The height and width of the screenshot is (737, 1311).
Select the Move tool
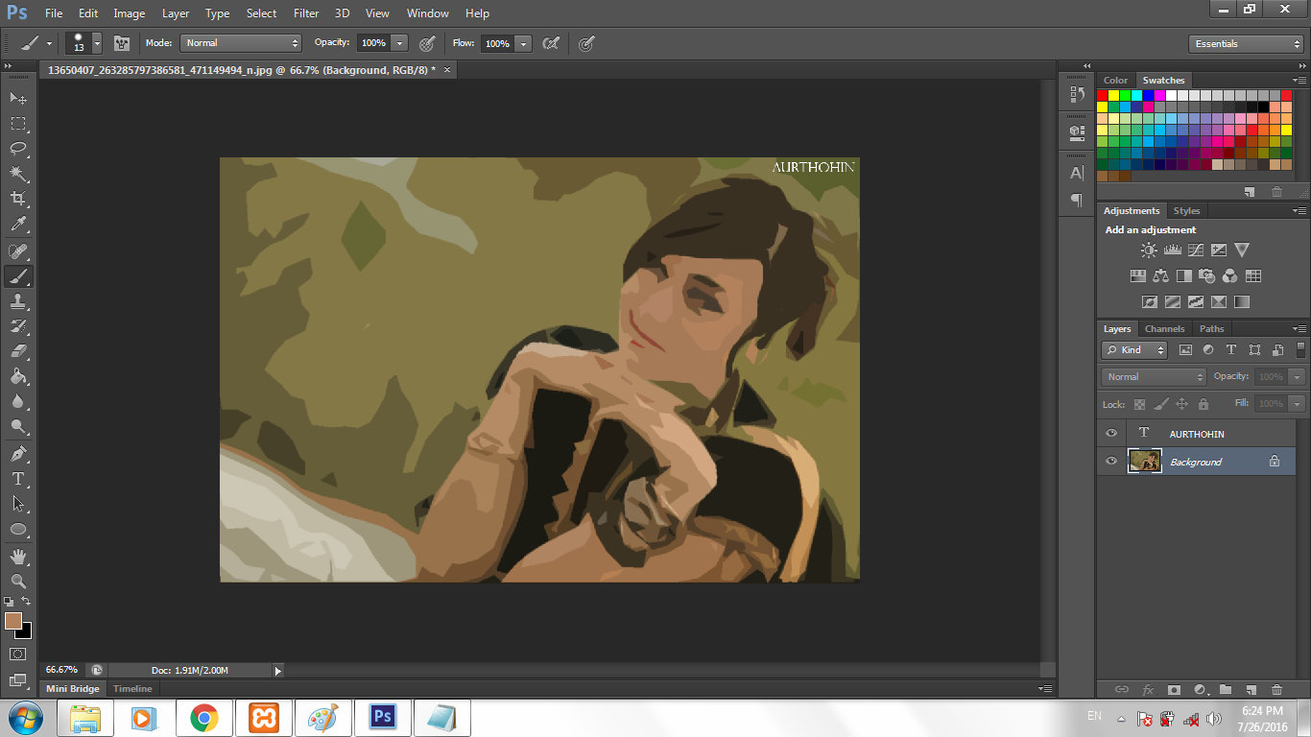coord(18,98)
